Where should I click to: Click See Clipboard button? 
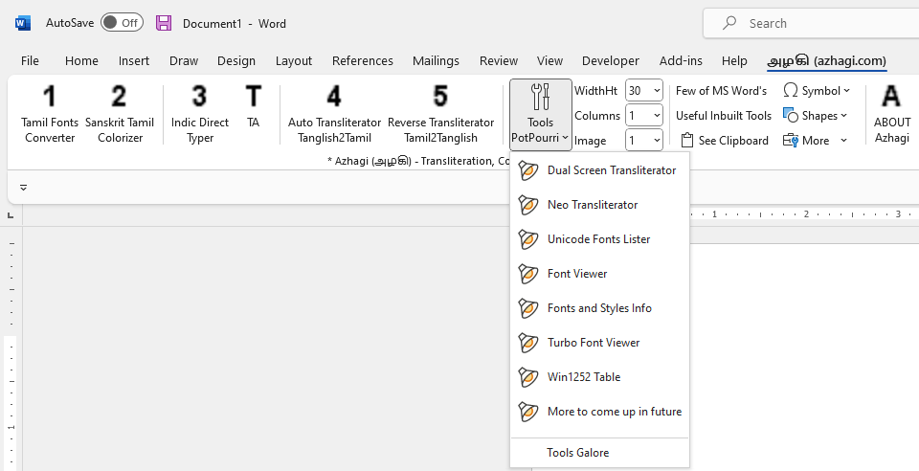[725, 141]
